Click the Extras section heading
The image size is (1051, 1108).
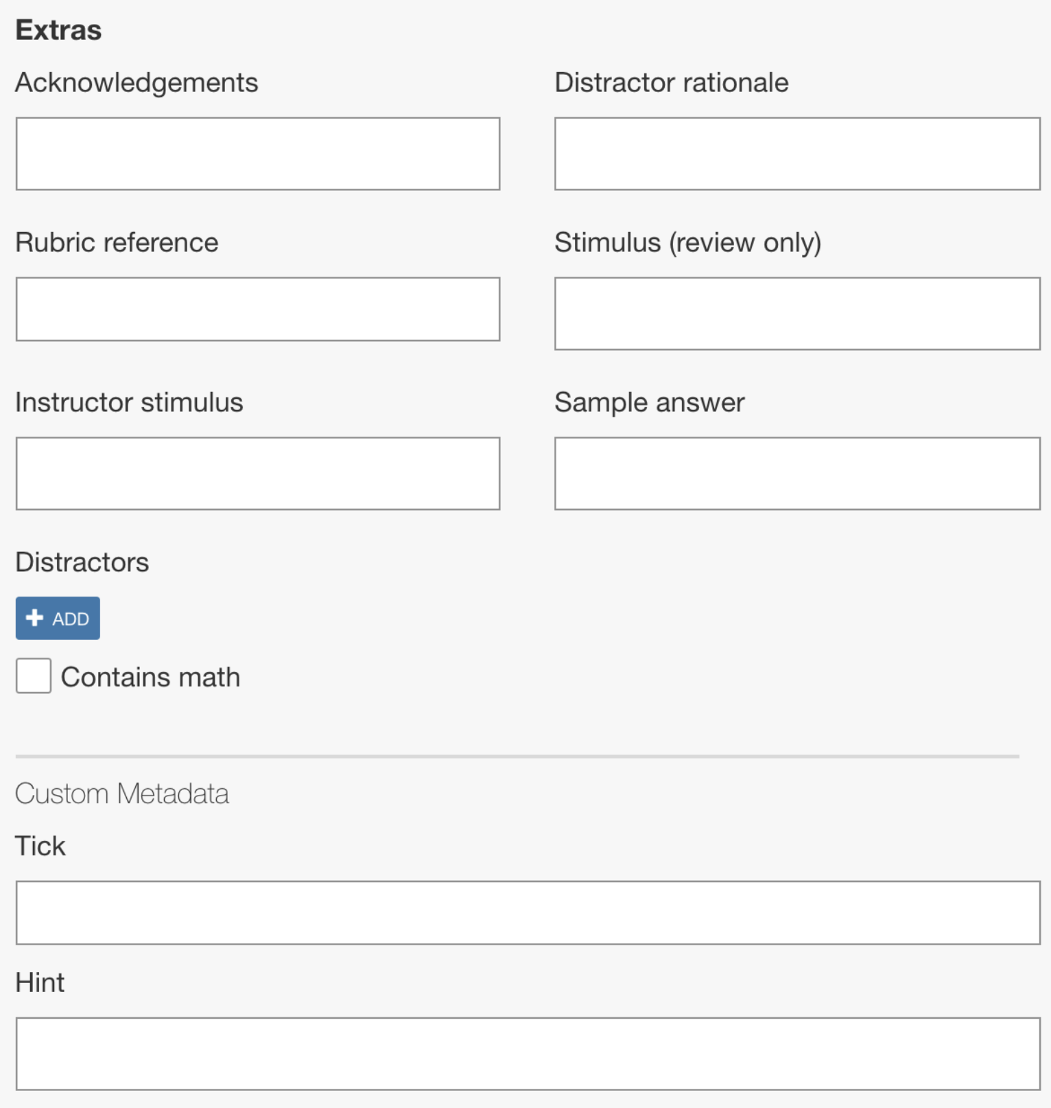[58, 30]
